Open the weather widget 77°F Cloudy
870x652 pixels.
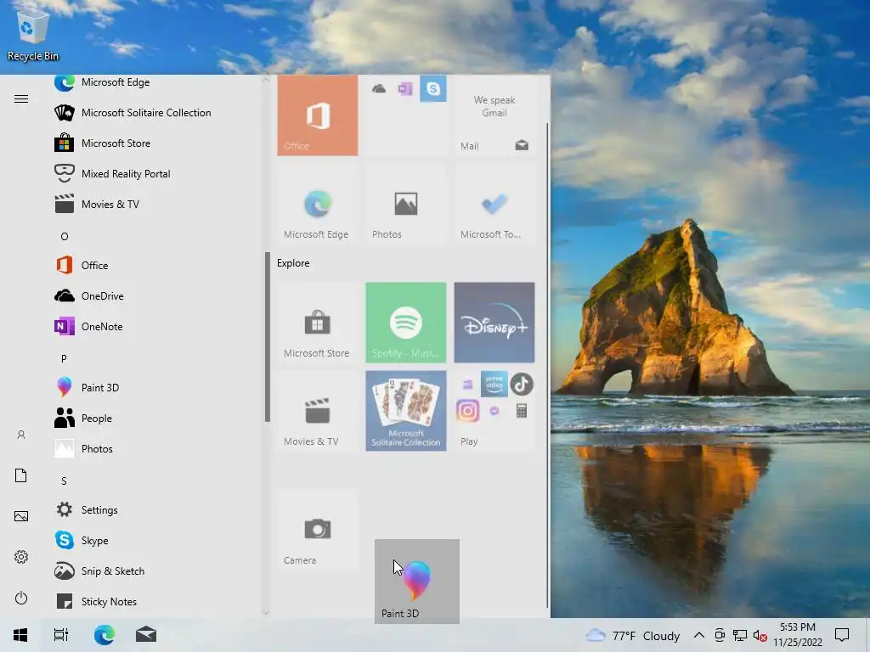point(632,635)
